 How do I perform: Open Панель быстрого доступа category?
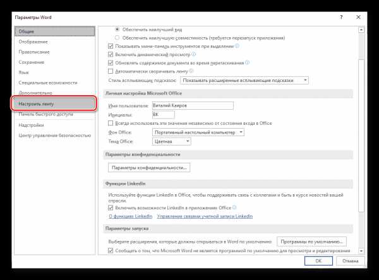(54, 114)
